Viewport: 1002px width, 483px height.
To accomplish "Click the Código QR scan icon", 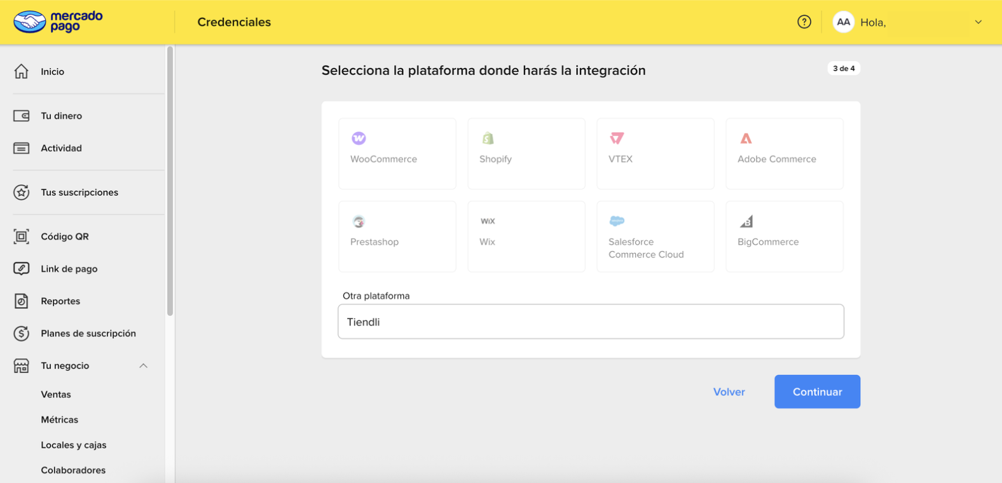I will [x=22, y=236].
